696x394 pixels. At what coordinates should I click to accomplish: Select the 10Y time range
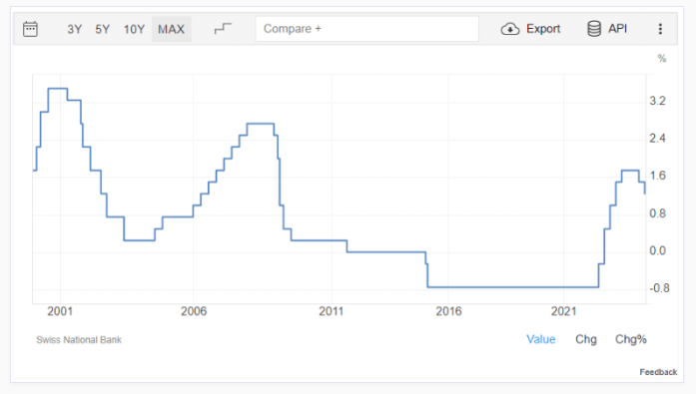(134, 29)
